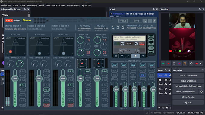
Task: Open the Archivo menu
Action: coord(6,5)
